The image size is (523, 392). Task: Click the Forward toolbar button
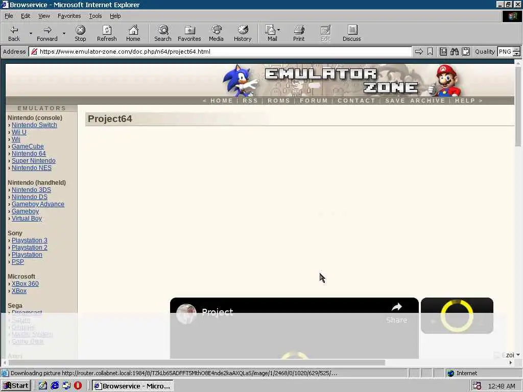(47, 33)
